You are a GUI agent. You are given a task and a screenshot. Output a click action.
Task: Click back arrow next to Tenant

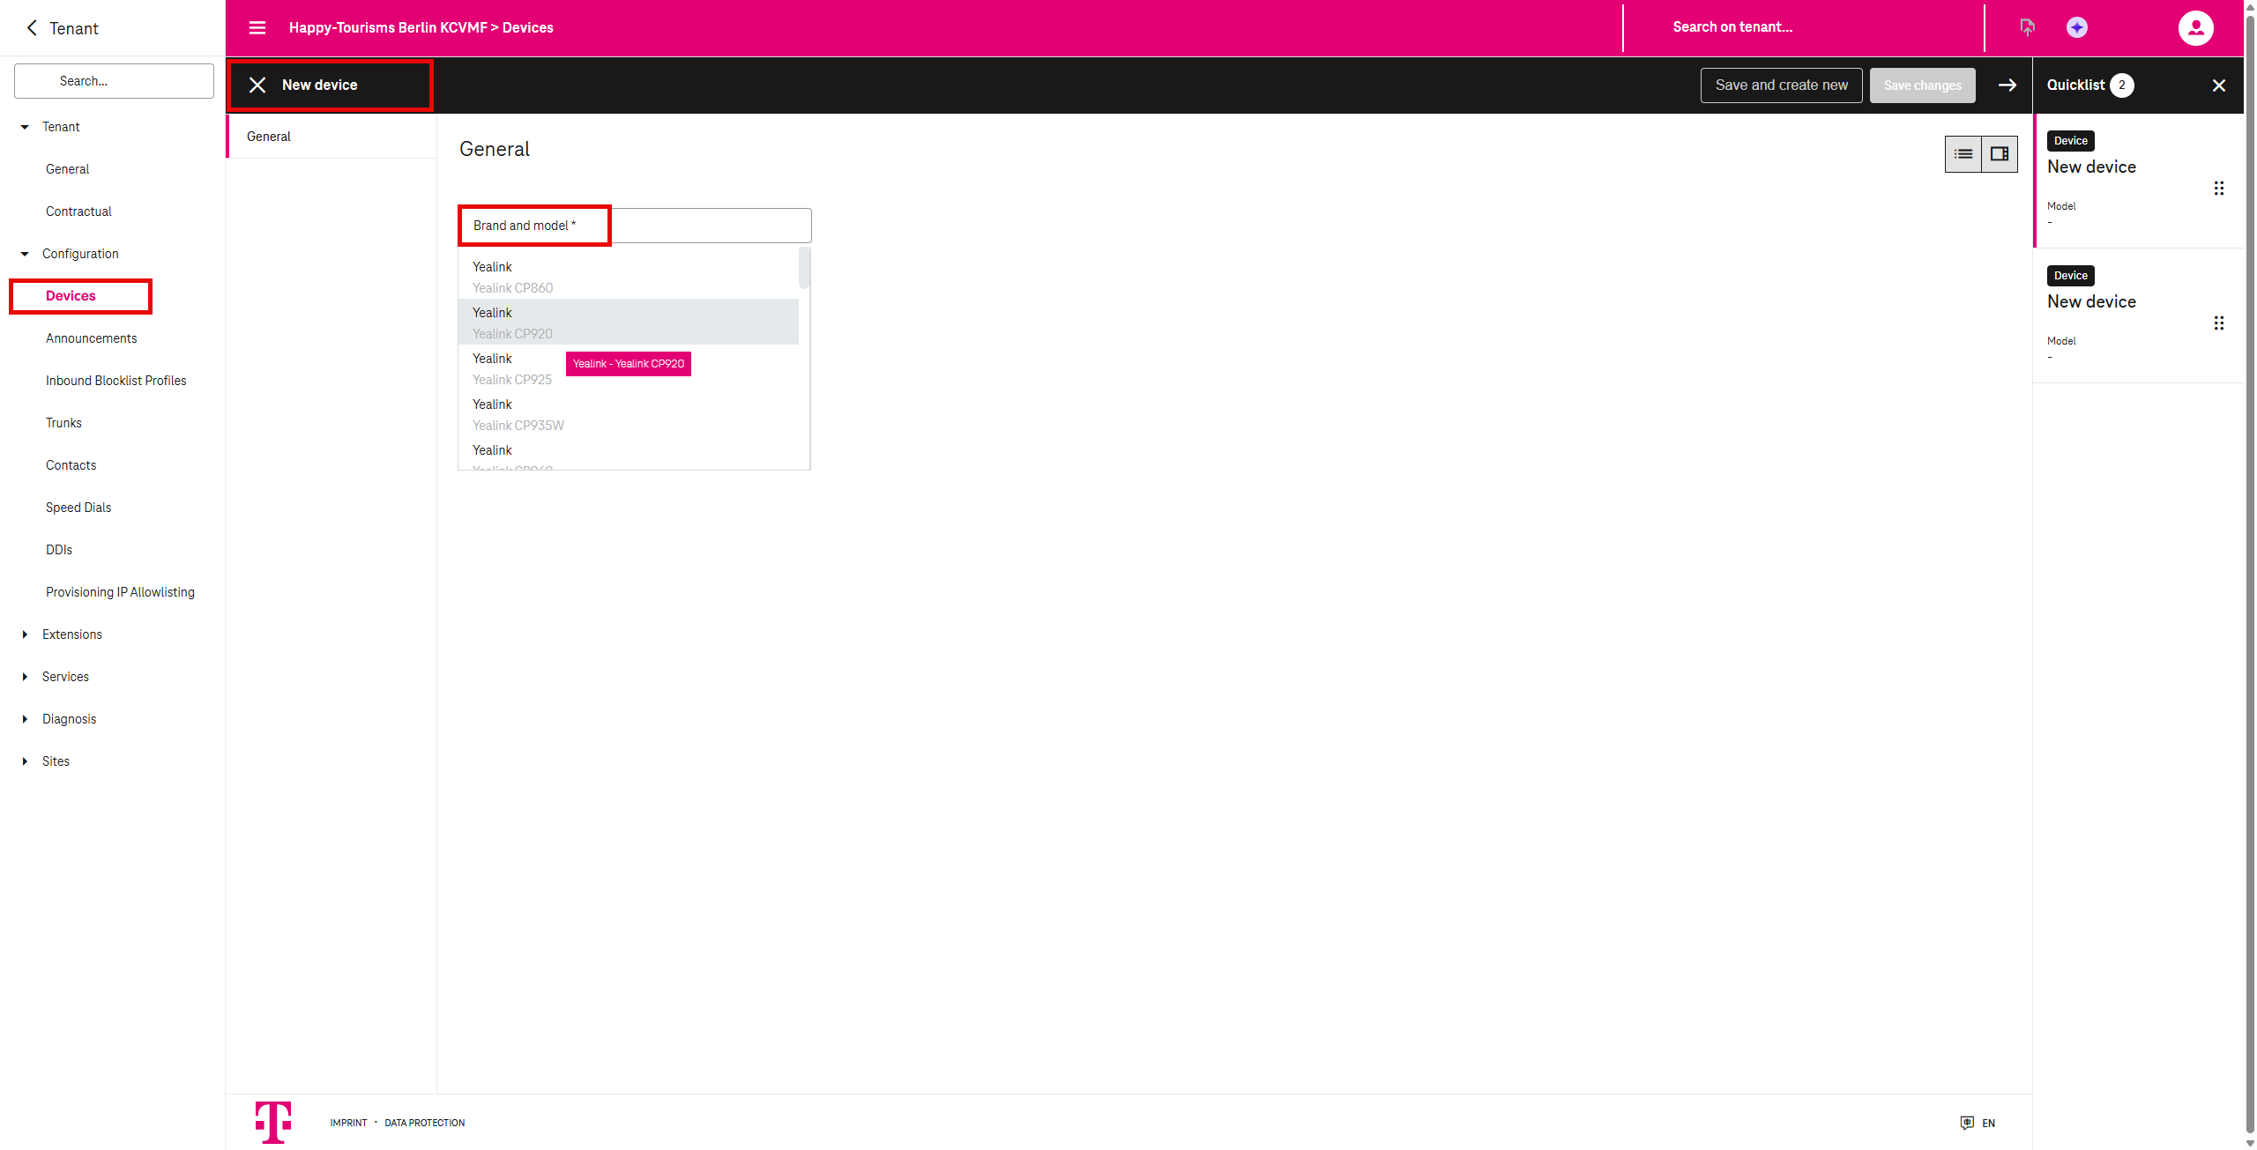[x=32, y=28]
